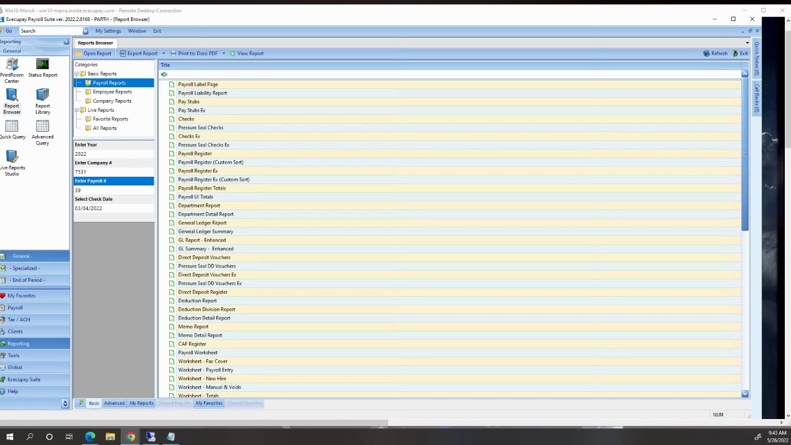Open the Tools navigation group
The width and height of the screenshot is (791, 445).
pos(35,356)
